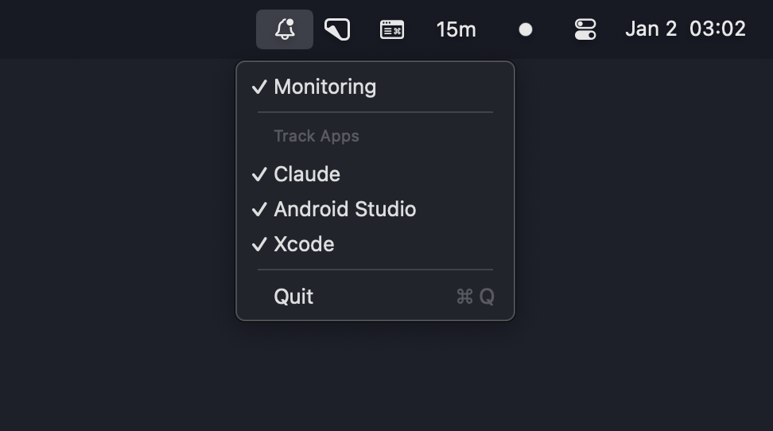Viewport: 773px width, 431px height.
Task: Open the rounded tag-shaped menu bar icon
Action: [x=337, y=29]
